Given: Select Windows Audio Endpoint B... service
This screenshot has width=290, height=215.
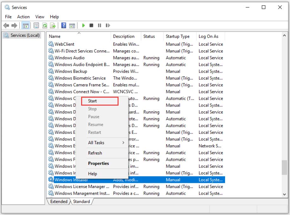Looking at the screenshot, I should tap(136, 64).
